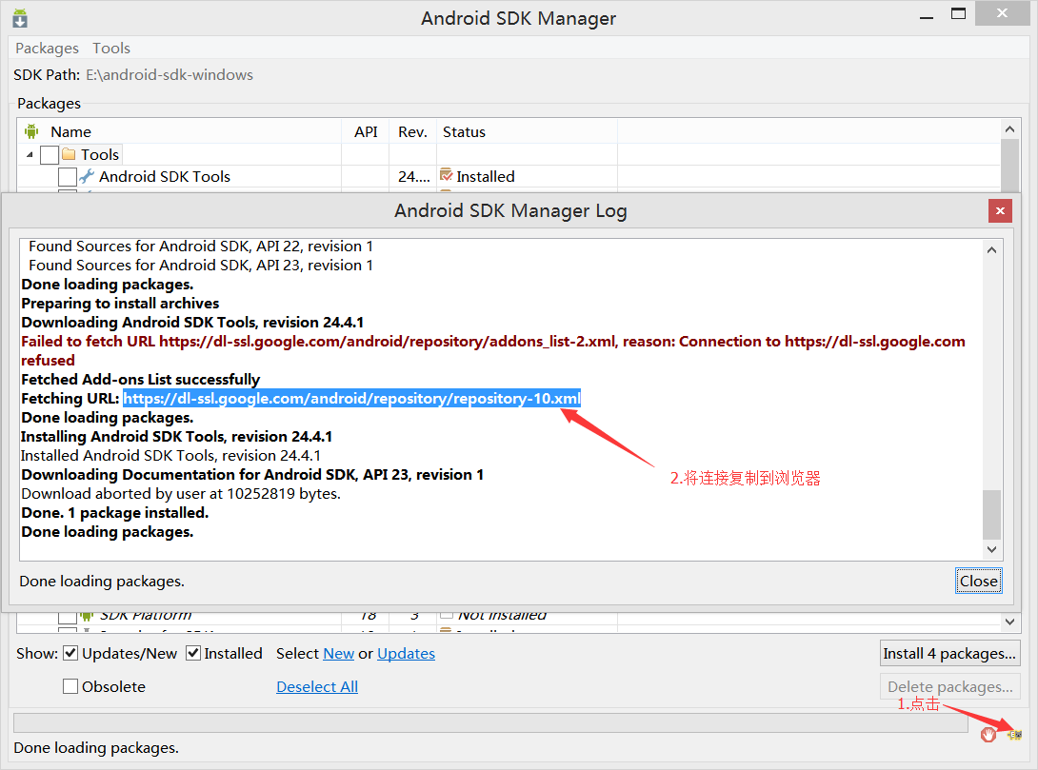Minimize the Android SDK Manager window
The height and width of the screenshot is (770, 1038).
(927, 17)
